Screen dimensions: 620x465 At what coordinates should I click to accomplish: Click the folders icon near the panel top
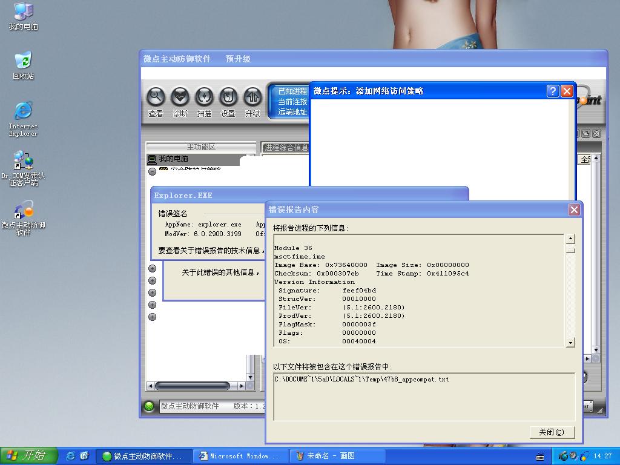click(x=586, y=134)
